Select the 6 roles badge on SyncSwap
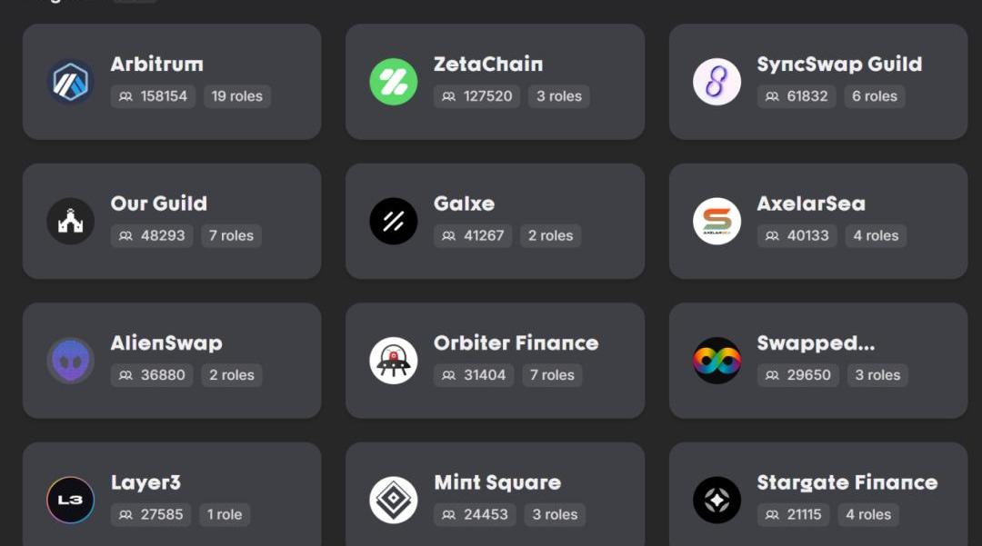This screenshot has width=982, height=546. 875,96
